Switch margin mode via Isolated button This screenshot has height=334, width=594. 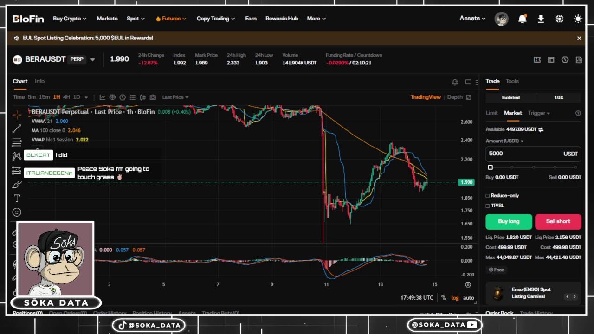pyautogui.click(x=510, y=97)
